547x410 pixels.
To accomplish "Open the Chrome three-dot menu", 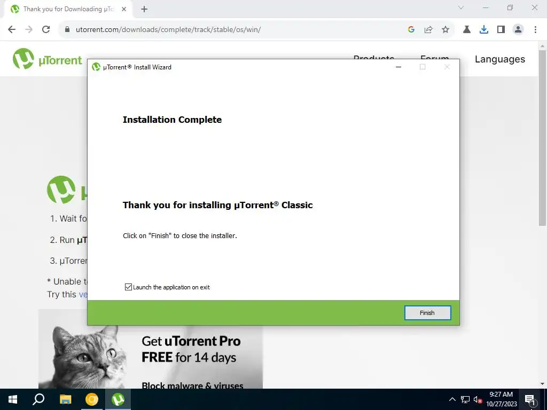I will (x=535, y=30).
